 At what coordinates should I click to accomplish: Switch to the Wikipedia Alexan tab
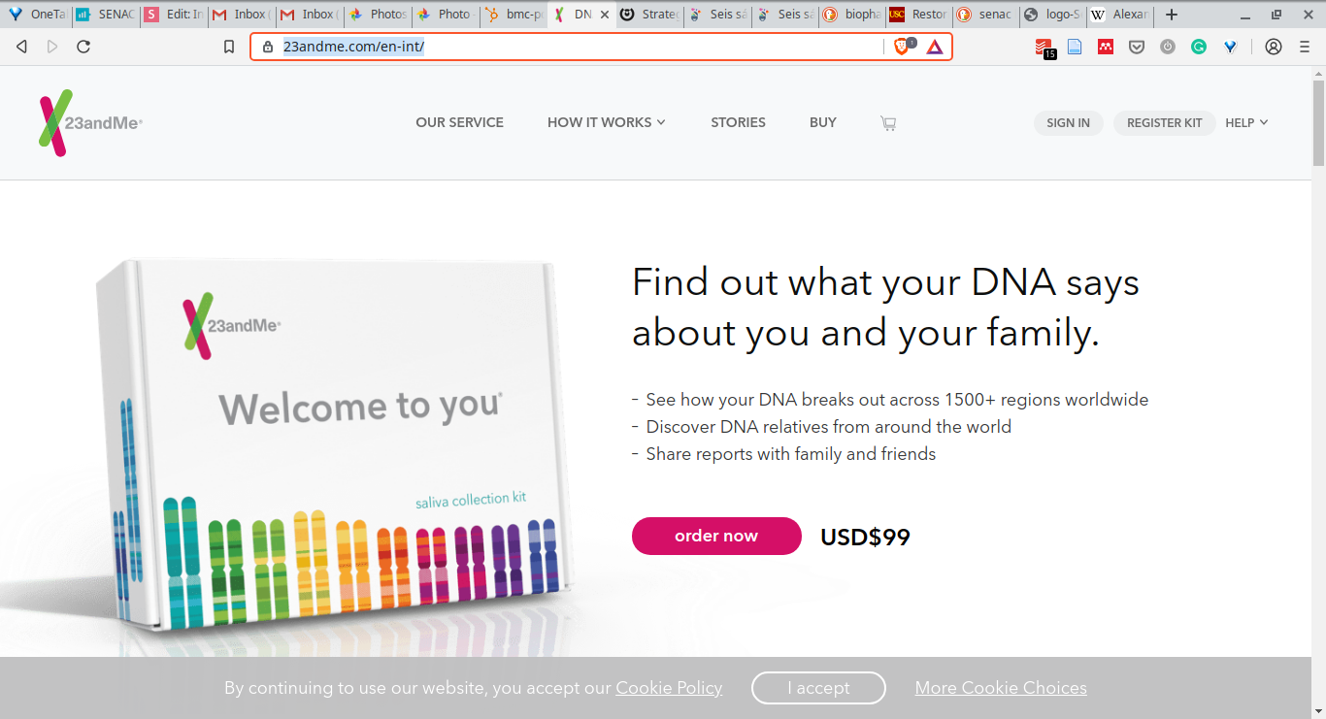point(1120,15)
